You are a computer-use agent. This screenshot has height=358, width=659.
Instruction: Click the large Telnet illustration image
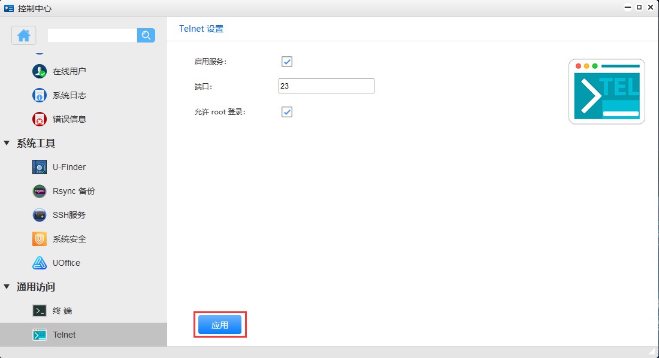click(x=606, y=92)
